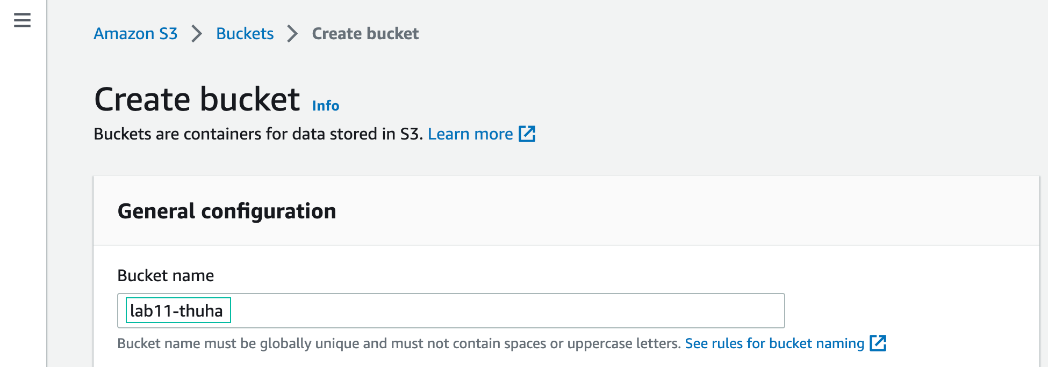This screenshot has width=1048, height=367.
Task: Open the Info help panel
Action: [326, 105]
